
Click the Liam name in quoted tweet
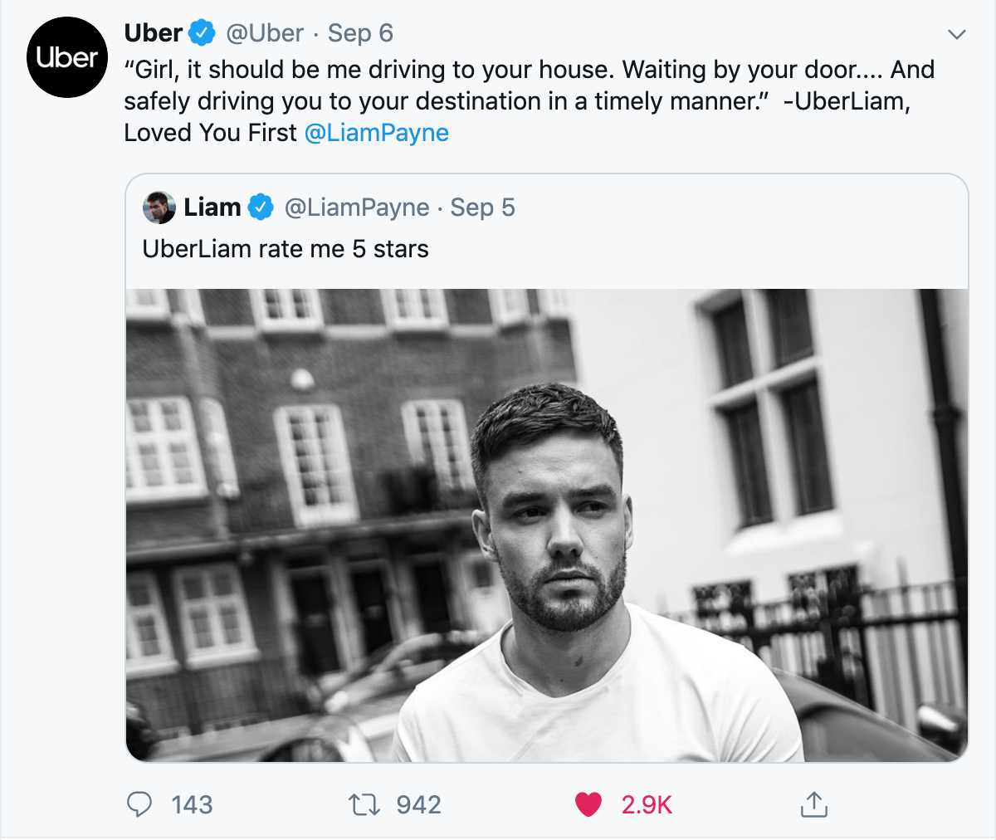[x=212, y=208]
